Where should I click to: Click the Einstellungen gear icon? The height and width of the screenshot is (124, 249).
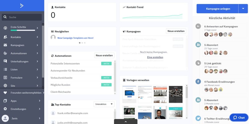pos(5,109)
